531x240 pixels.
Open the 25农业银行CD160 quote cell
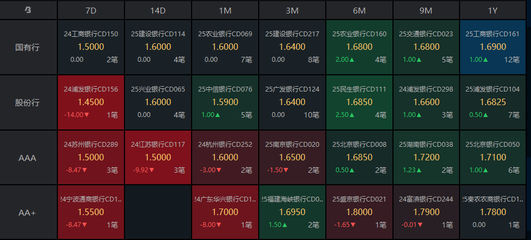(359, 47)
